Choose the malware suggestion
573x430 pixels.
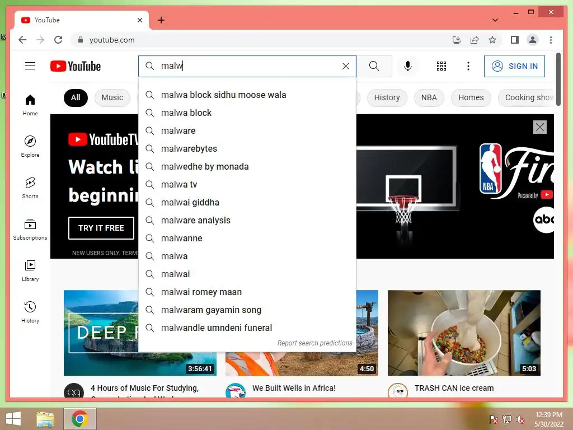click(x=247, y=131)
